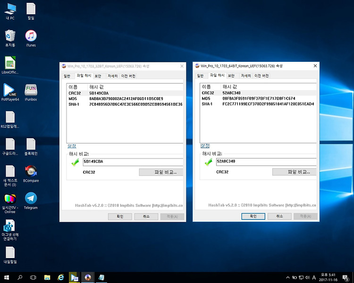
Task: Open the Windows Start menu
Action: [7, 277]
